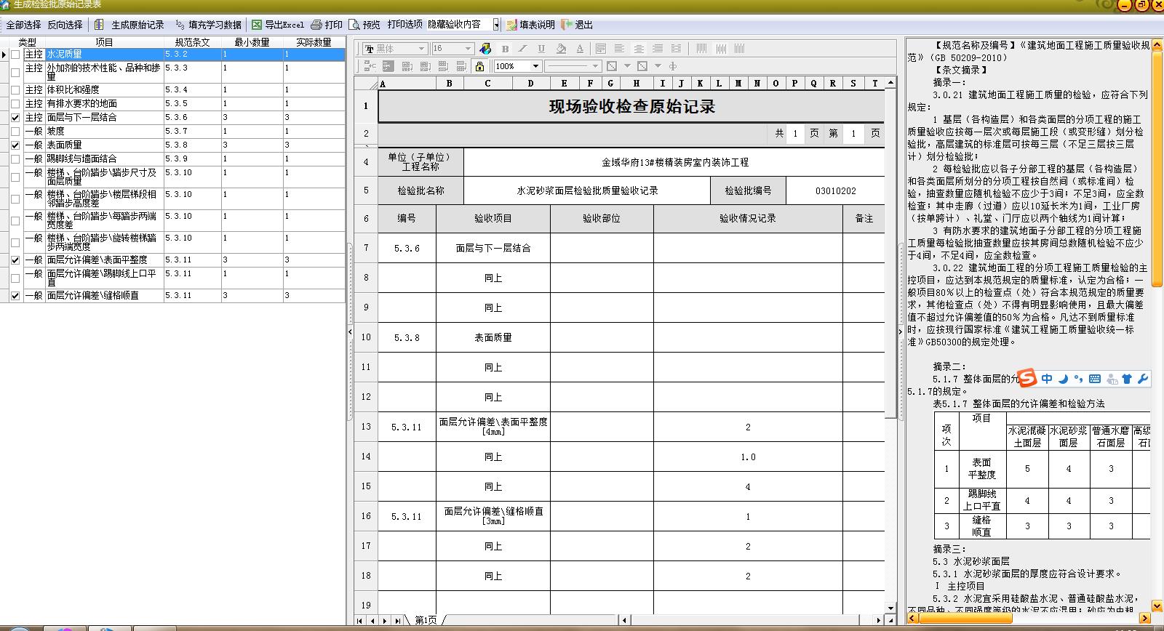
Task: Open the 黑体 font name dropdown
Action: [420, 49]
